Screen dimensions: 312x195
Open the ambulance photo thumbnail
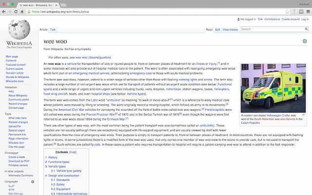(x=273, y=88)
